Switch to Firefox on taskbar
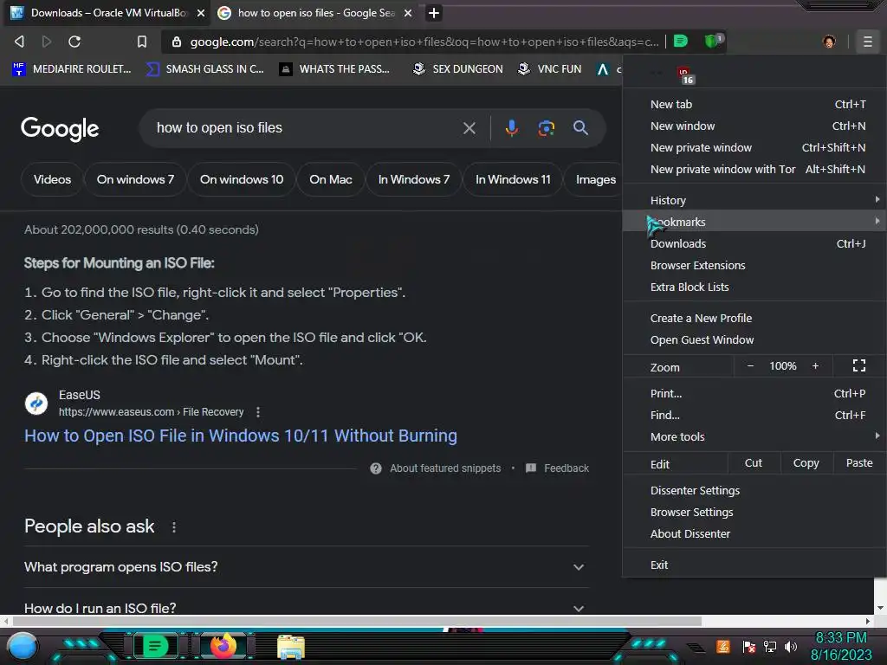Screen dimensions: 887x665 [223, 646]
